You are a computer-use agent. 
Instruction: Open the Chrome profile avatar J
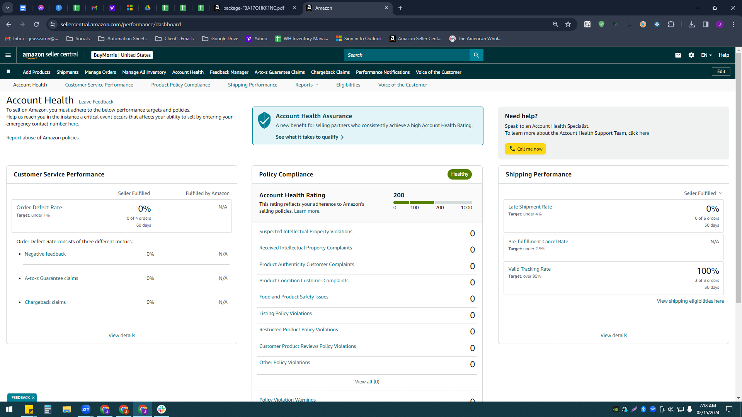coord(720,24)
